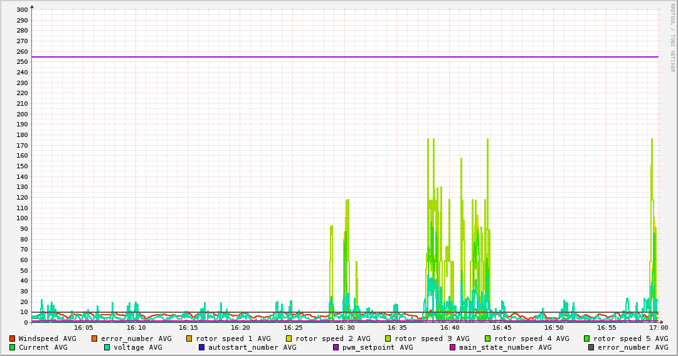Click the Windspeed AVG legend label

point(47,338)
